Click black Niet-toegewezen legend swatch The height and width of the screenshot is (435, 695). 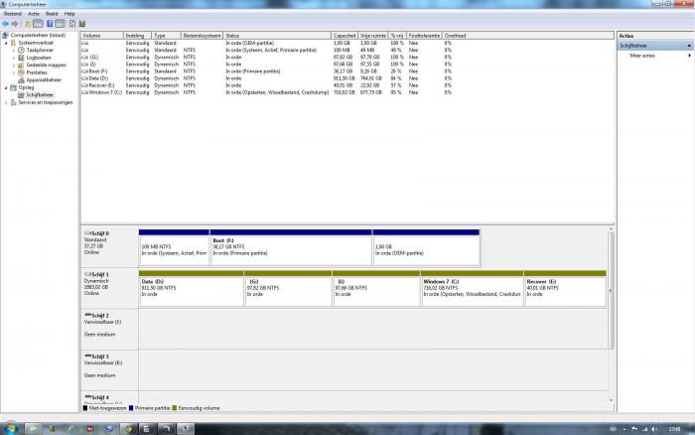[84, 408]
